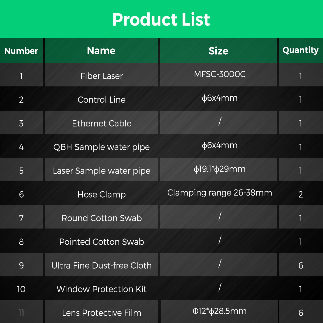Select the Ф12*ф28.5mm size cell

point(220,311)
